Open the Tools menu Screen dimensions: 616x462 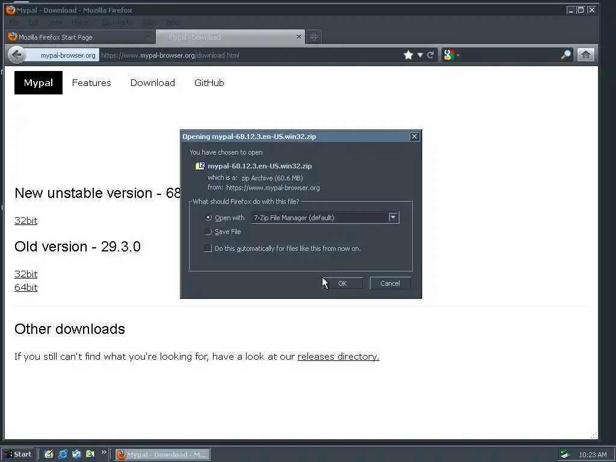149,22
